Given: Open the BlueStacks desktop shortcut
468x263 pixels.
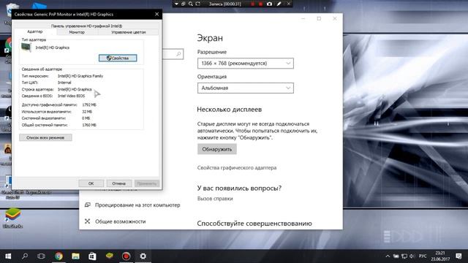Looking at the screenshot, I should point(12,218).
